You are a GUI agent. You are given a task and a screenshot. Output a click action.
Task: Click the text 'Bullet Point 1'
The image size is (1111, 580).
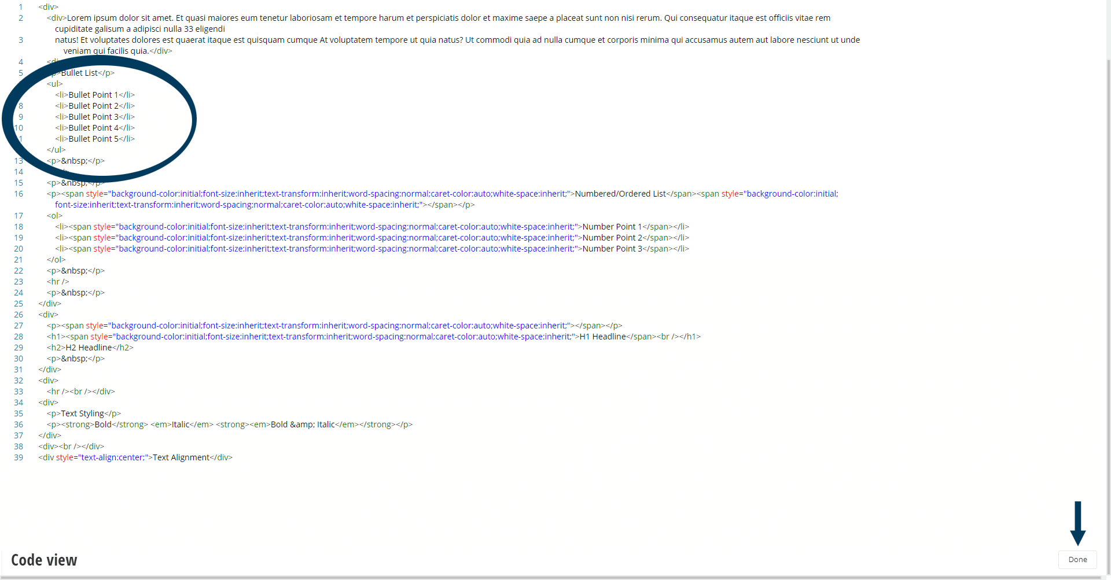pyautogui.click(x=93, y=95)
